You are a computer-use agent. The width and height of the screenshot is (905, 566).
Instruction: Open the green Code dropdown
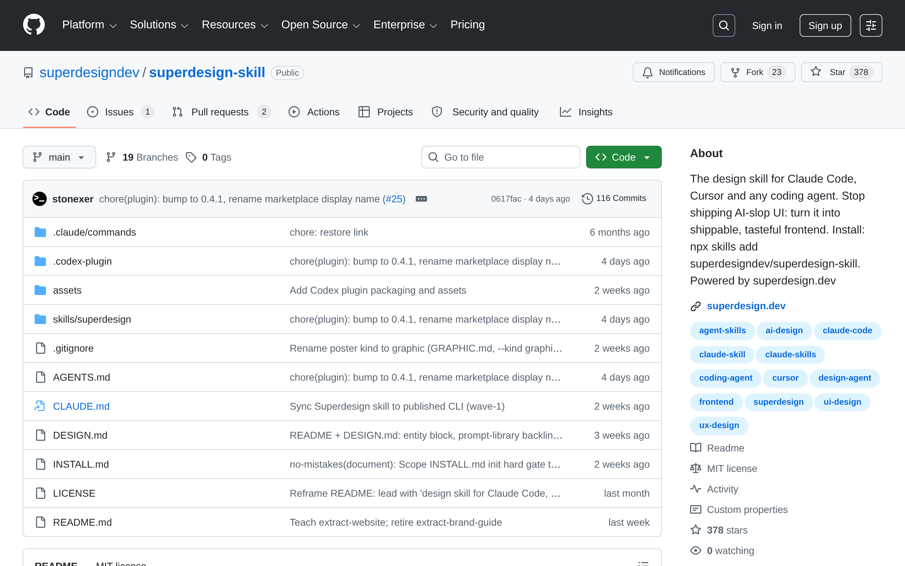coord(623,157)
